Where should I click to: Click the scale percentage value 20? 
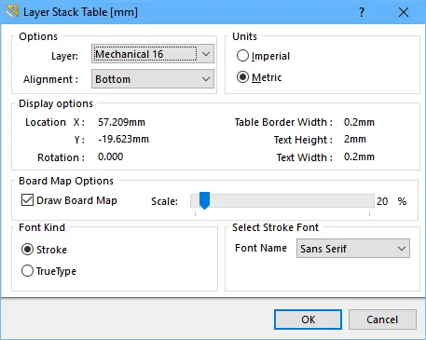point(382,201)
